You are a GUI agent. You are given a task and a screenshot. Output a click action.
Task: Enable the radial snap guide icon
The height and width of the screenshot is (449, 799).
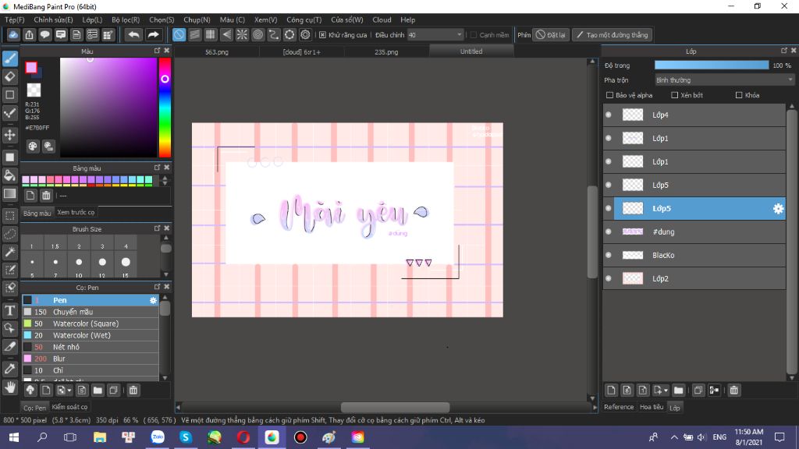click(242, 35)
